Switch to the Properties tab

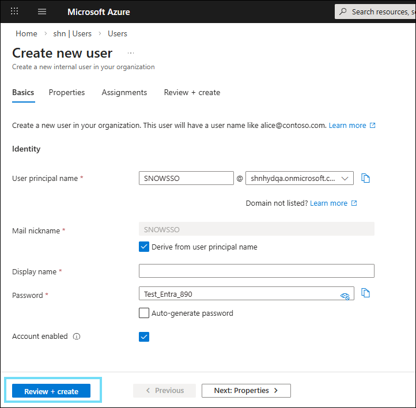[x=67, y=92]
